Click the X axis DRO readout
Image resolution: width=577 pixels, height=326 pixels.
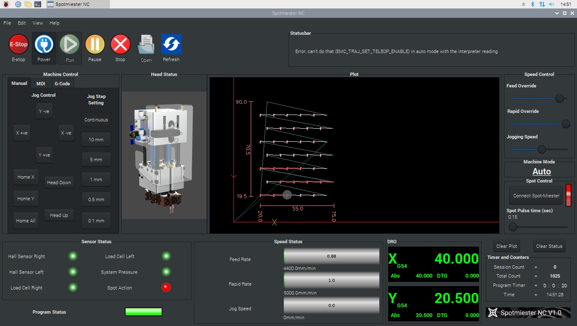pyautogui.click(x=434, y=264)
